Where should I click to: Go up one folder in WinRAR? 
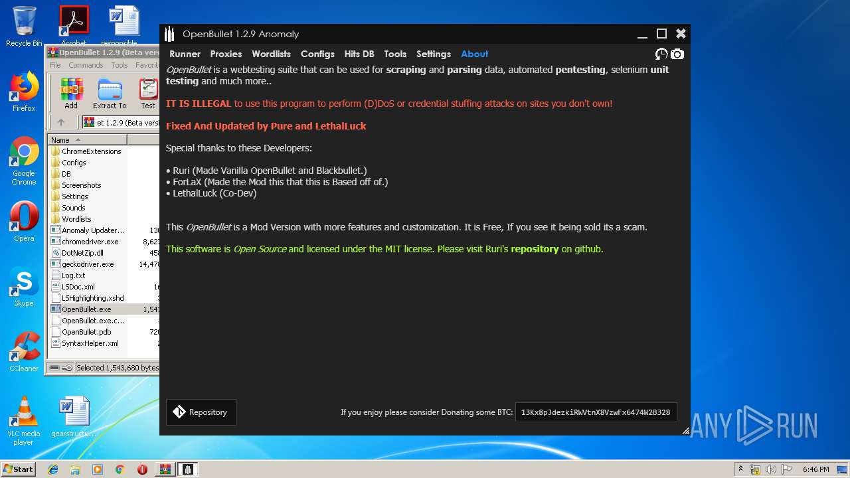tap(61, 122)
